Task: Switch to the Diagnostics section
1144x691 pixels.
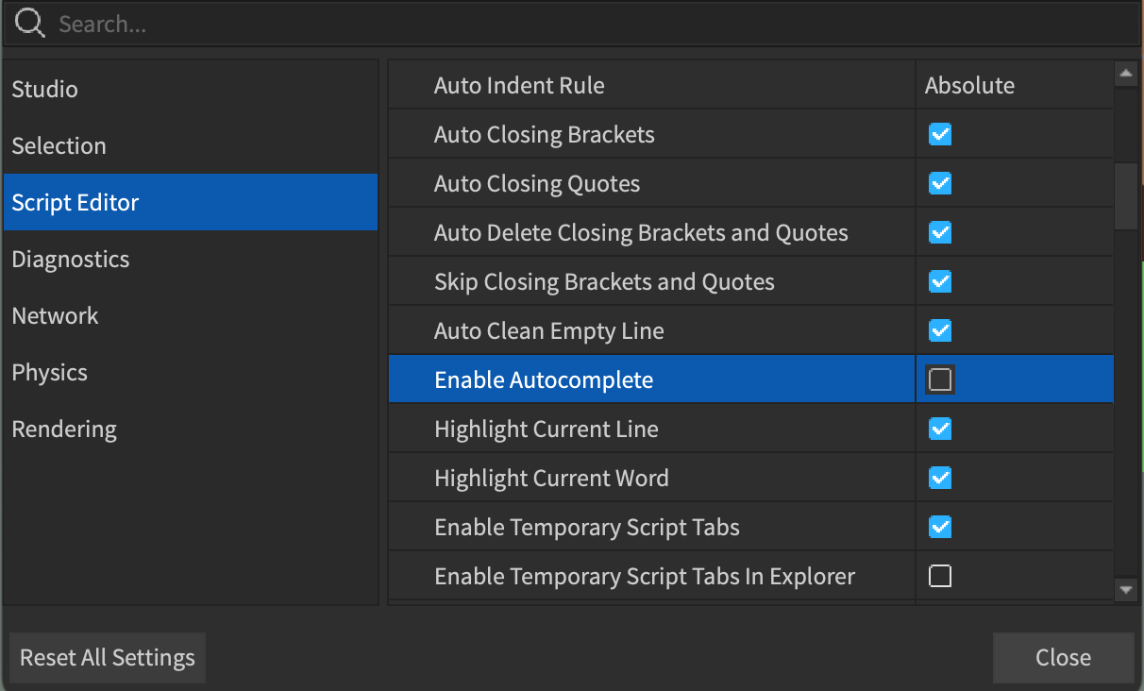Action: click(71, 259)
